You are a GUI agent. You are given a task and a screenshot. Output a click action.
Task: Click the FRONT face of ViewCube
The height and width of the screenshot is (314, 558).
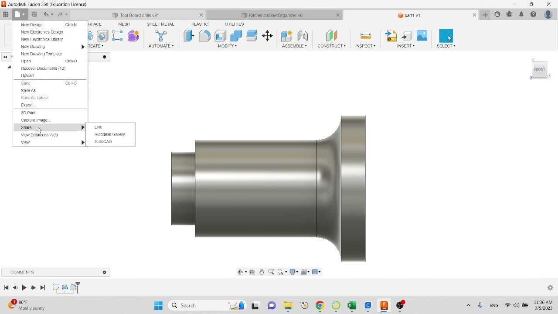point(540,70)
